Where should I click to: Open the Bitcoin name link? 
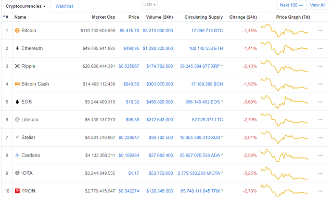coord(29,31)
